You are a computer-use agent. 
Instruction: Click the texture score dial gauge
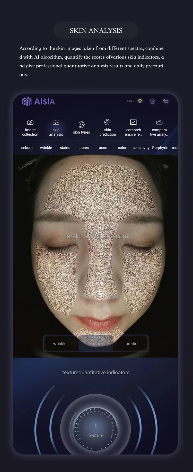[96, 429]
